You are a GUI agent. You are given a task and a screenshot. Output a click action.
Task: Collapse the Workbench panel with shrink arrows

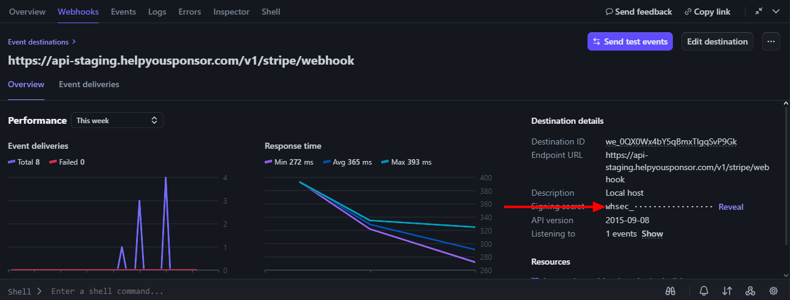pyautogui.click(x=759, y=12)
